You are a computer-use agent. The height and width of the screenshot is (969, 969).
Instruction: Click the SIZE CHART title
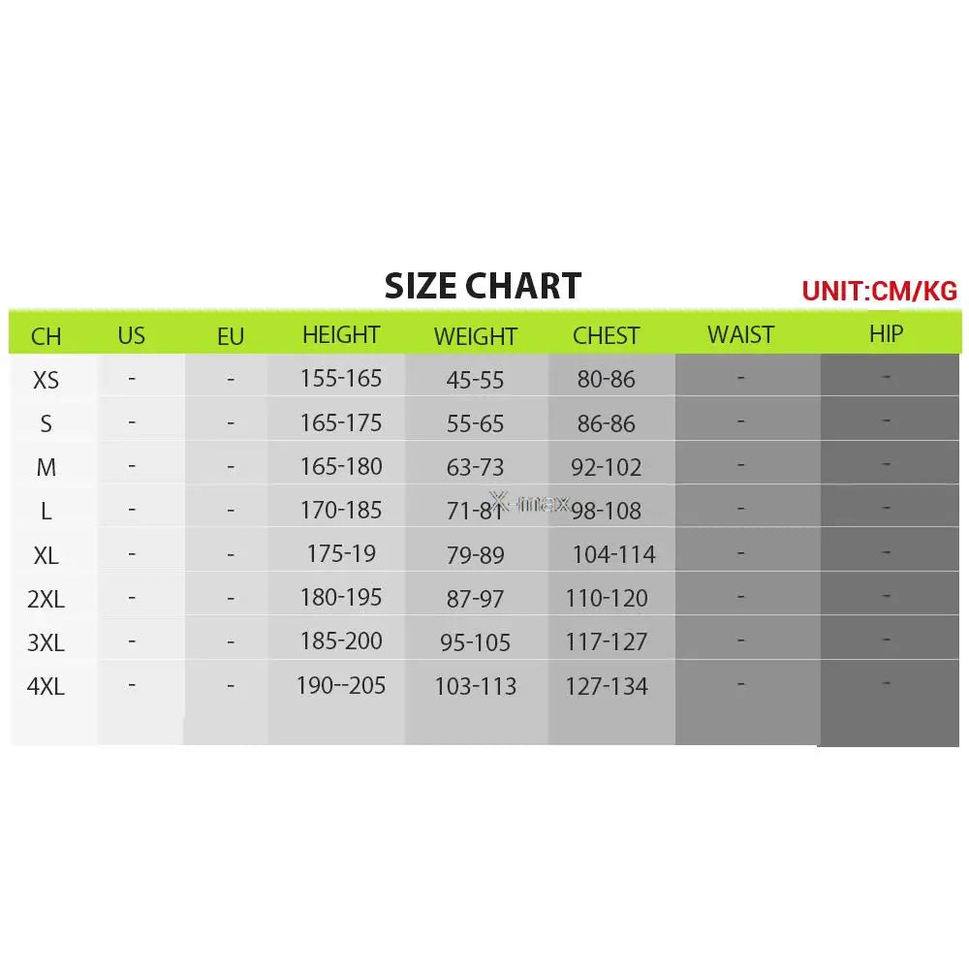[x=483, y=286]
